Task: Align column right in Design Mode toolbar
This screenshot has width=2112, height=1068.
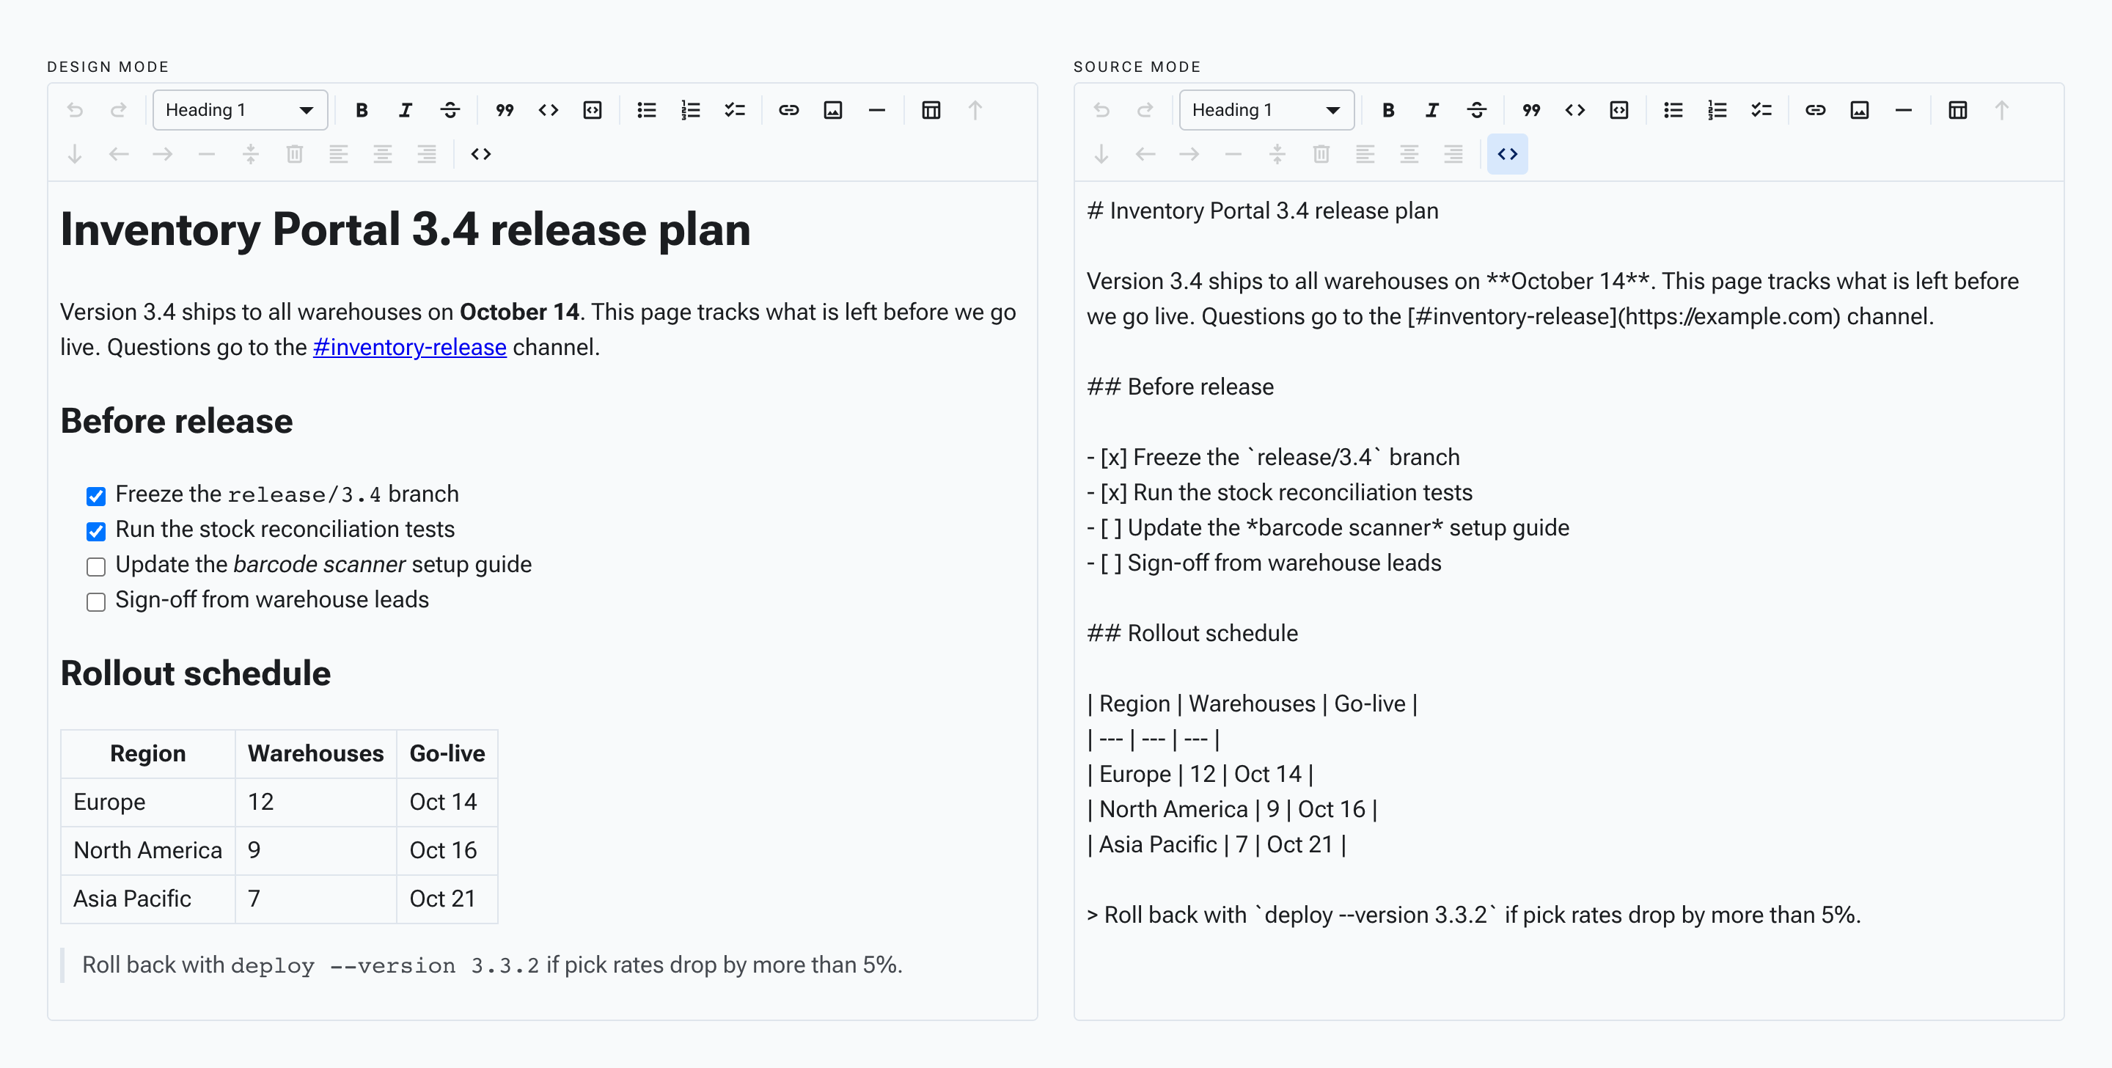Action: [427, 154]
